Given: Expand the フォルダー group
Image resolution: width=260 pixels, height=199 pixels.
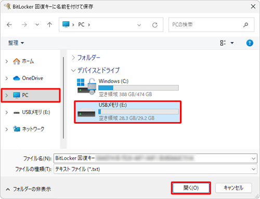Looking at the screenshot, I should (x=73, y=58).
